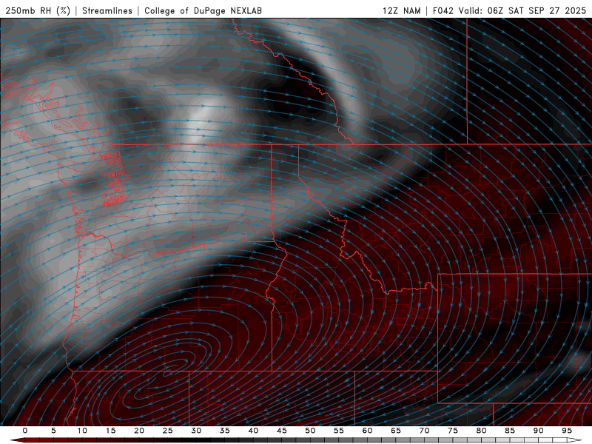Click the 20 value on the color scale
592x444 pixels.
click(x=139, y=431)
